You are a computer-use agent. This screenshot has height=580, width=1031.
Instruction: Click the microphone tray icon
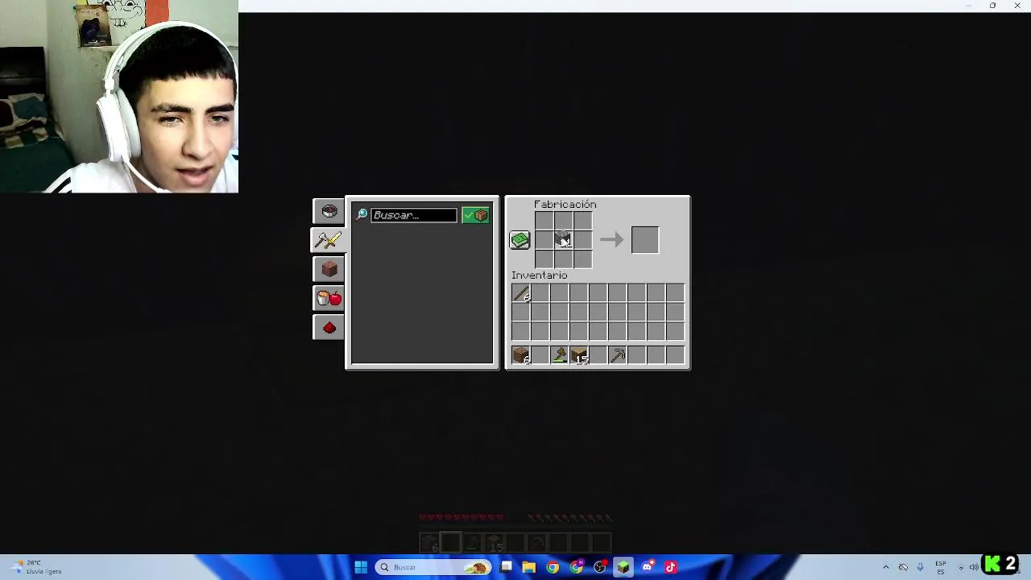(x=920, y=567)
